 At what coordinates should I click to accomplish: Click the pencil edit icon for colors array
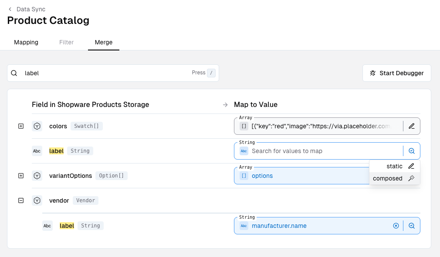[x=412, y=126]
